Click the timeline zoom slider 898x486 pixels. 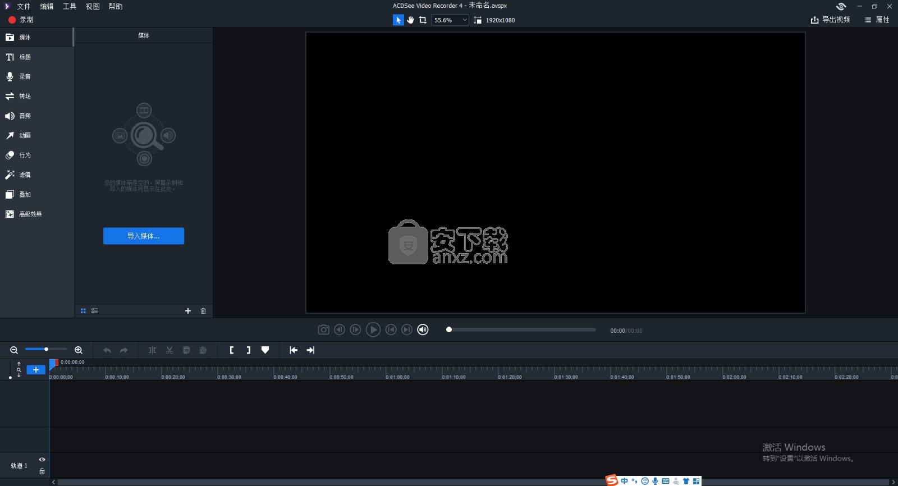(46, 350)
